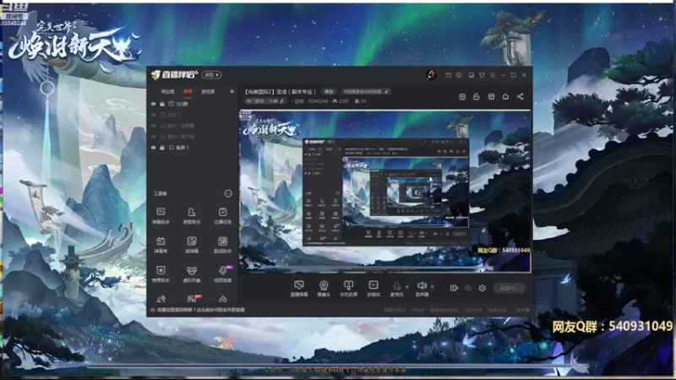Image resolution: width=676 pixels, height=380 pixels.
Task: Switch to the 游戏源 scene tab
Action: point(208,91)
